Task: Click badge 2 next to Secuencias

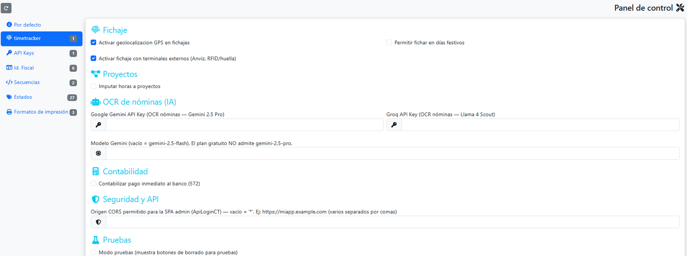Action: tap(73, 83)
